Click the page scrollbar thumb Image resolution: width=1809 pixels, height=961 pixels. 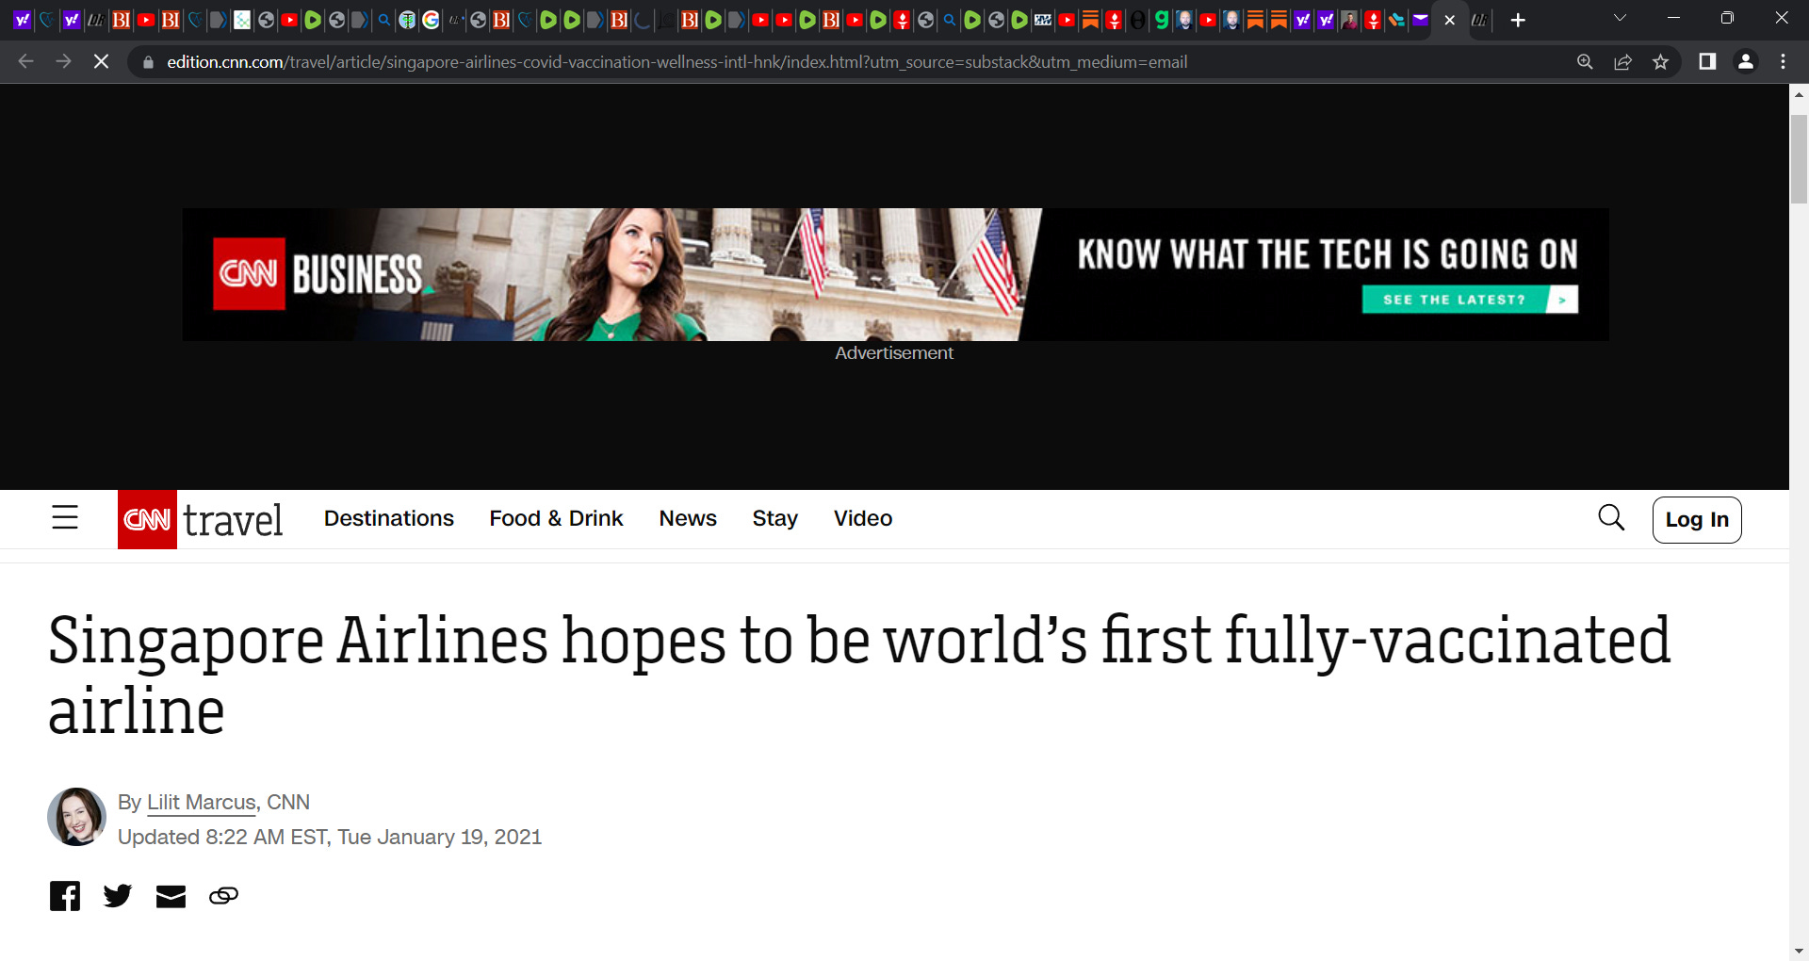1799,158
